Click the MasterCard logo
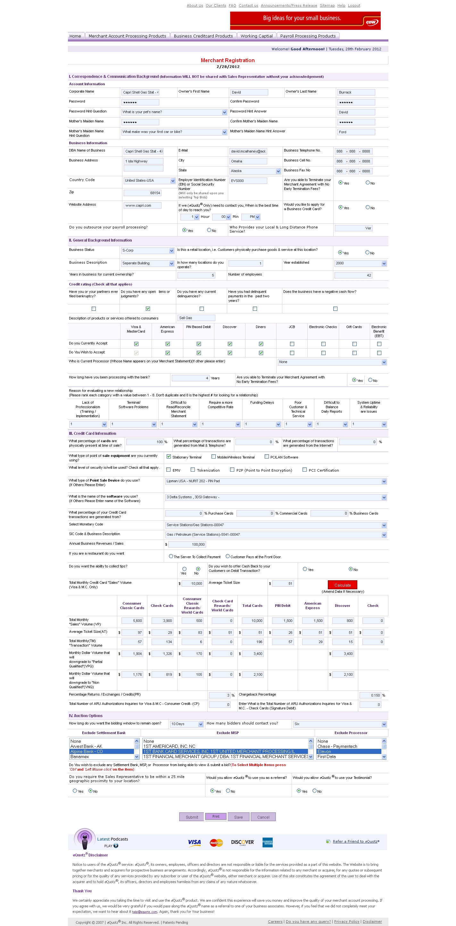 click(216, 843)
